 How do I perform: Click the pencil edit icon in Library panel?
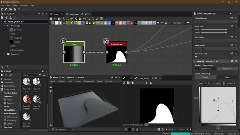click(x=10, y=75)
